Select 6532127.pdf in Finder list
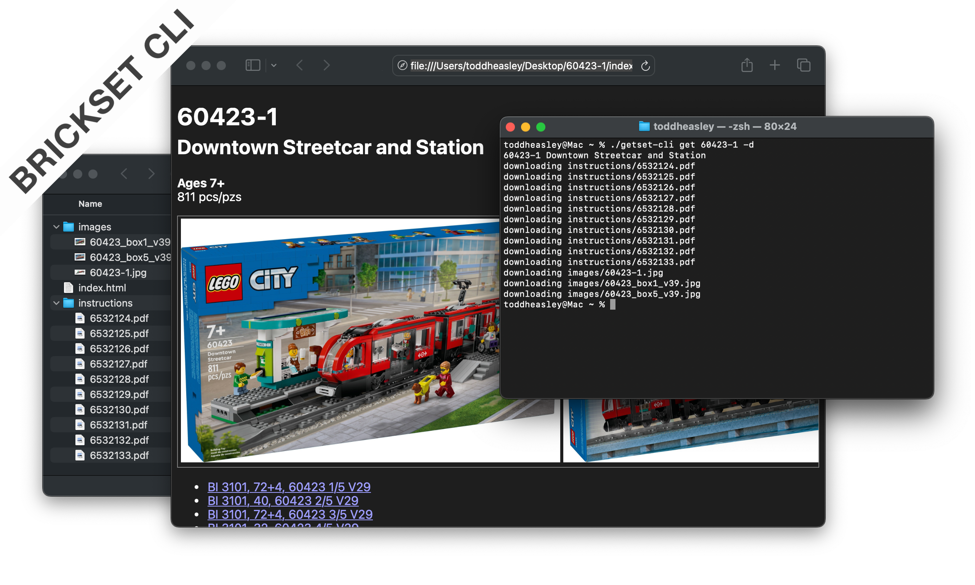Viewport: 975px width, 585px height. coord(111,364)
